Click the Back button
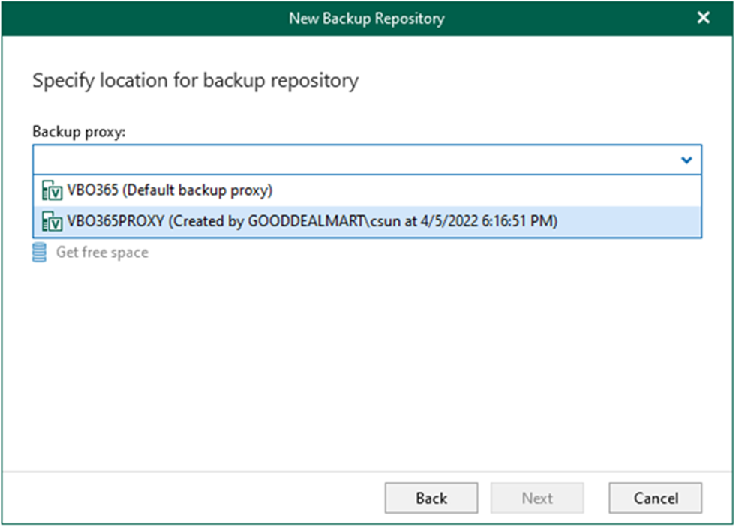 431,498
